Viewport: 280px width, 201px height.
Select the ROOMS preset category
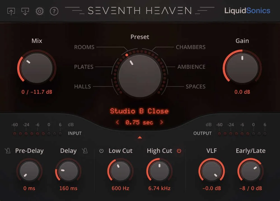84,47
